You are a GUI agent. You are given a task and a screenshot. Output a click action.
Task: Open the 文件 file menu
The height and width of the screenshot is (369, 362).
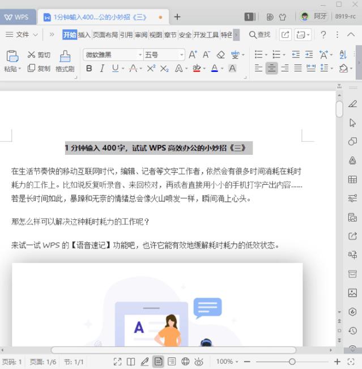[x=22, y=35]
